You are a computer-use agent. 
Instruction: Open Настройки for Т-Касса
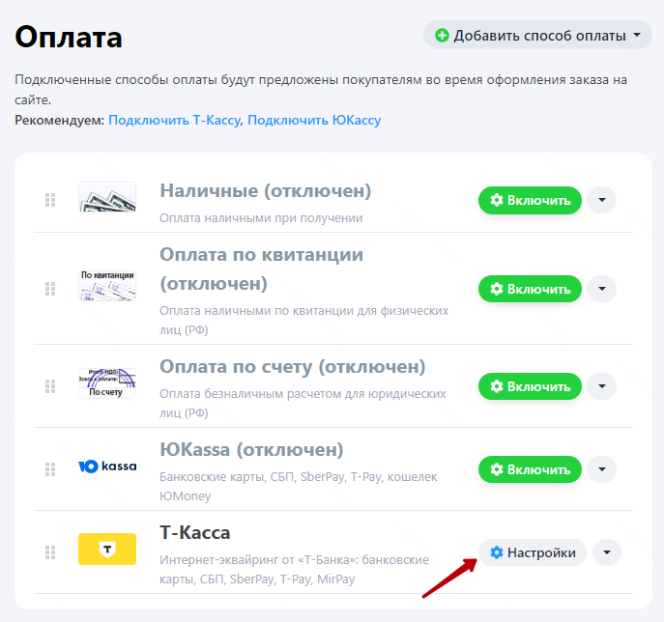(533, 552)
